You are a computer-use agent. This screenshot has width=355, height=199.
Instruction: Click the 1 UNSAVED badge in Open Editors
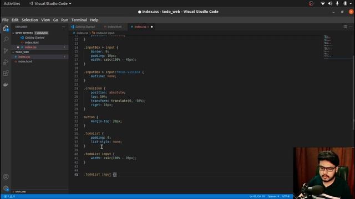pyautogui.click(x=42, y=33)
